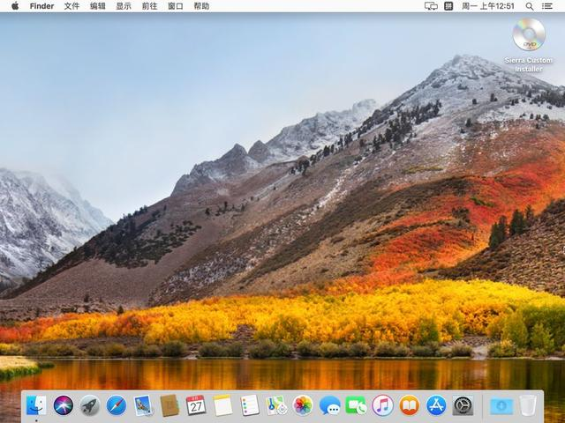Open System Preferences gear icon
565x423 pixels.
point(463,405)
